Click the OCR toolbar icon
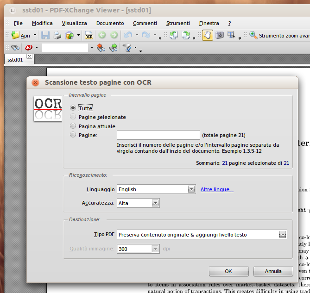This screenshot has width=310, height=293. (89, 35)
